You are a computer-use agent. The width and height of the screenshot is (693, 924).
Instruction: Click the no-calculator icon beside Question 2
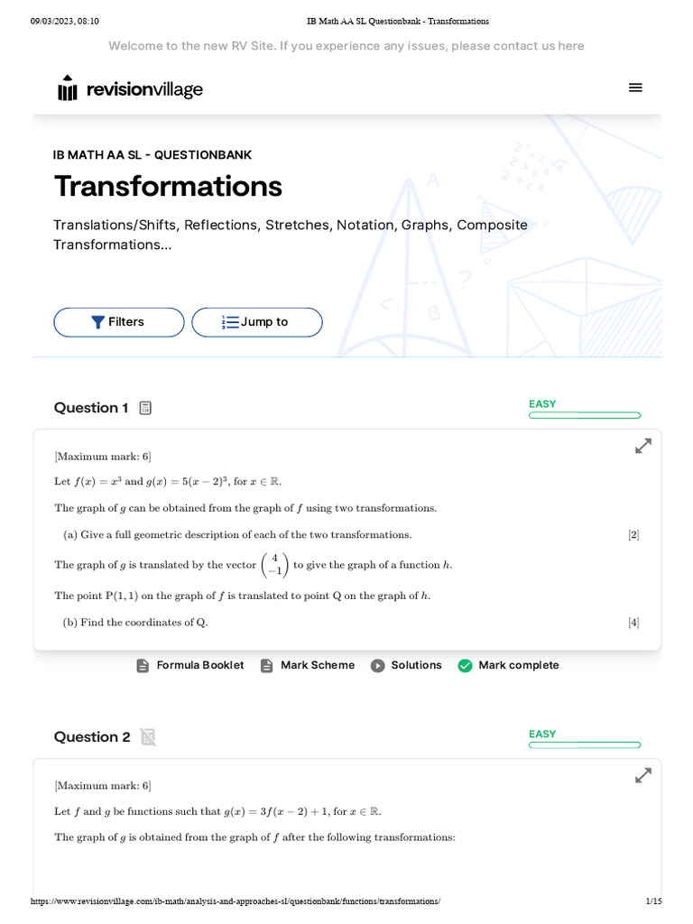pos(148,737)
